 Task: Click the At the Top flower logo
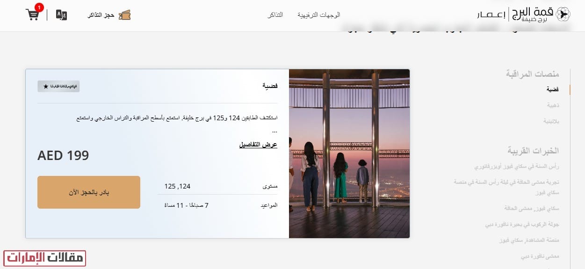(564, 15)
